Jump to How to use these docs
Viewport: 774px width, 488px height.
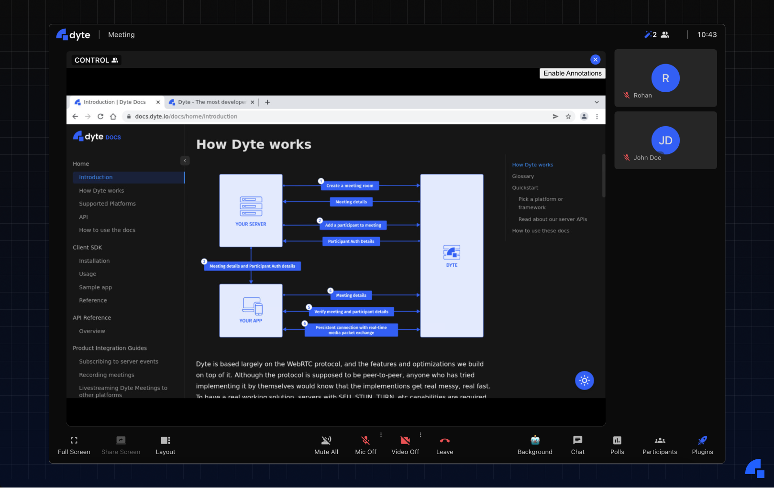[541, 231]
